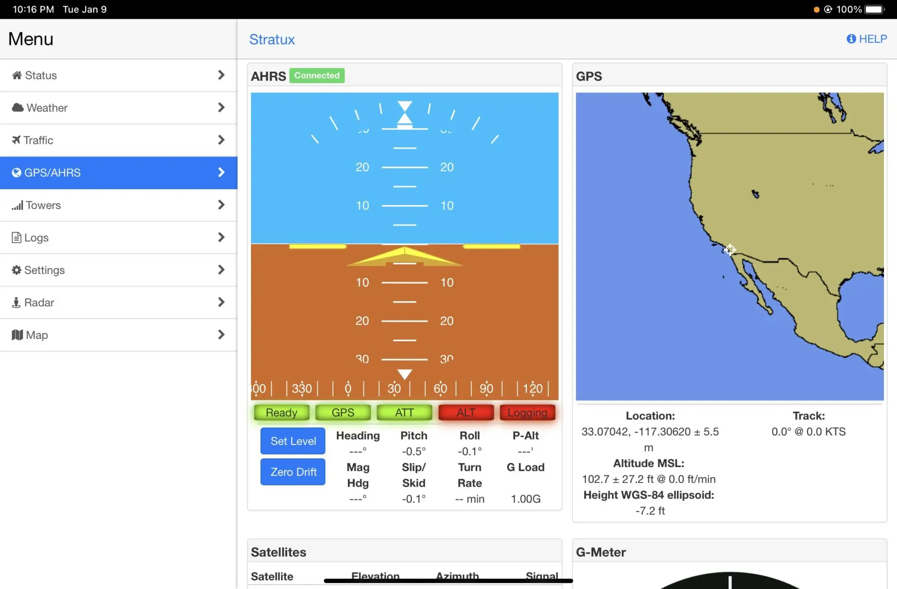Click the green Ready status indicator
Screen dimensions: 897x589
pos(281,412)
